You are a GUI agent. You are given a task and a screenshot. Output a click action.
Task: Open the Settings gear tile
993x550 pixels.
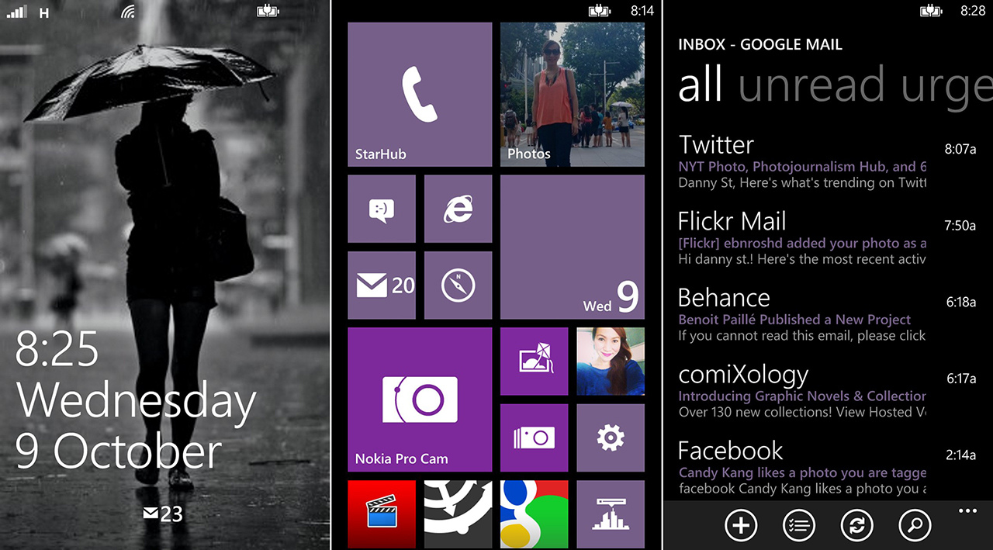(x=611, y=438)
